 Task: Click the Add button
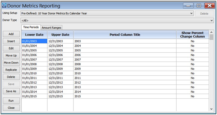point(11,34)
